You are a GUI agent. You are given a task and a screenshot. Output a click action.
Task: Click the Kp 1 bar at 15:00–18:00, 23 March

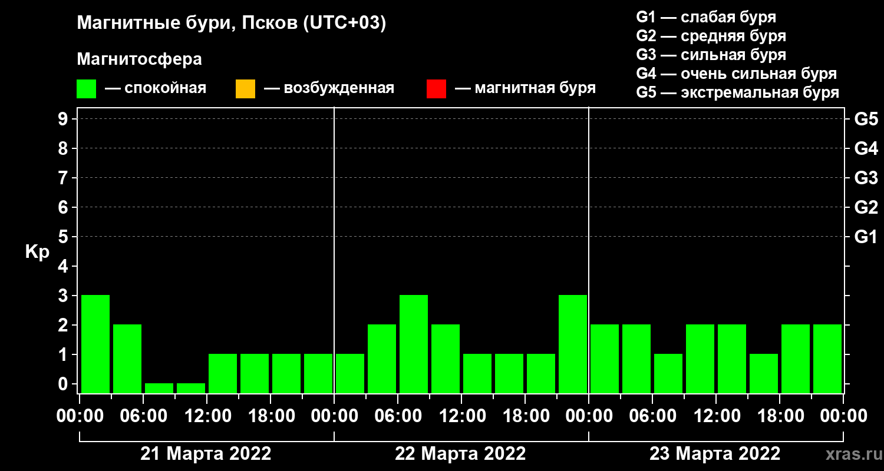click(x=764, y=373)
